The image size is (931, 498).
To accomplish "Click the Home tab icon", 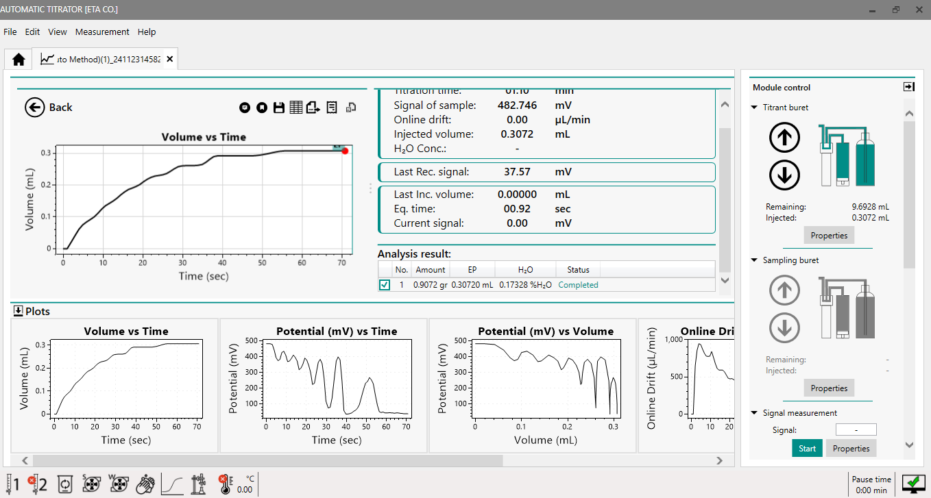I will tap(19, 60).
